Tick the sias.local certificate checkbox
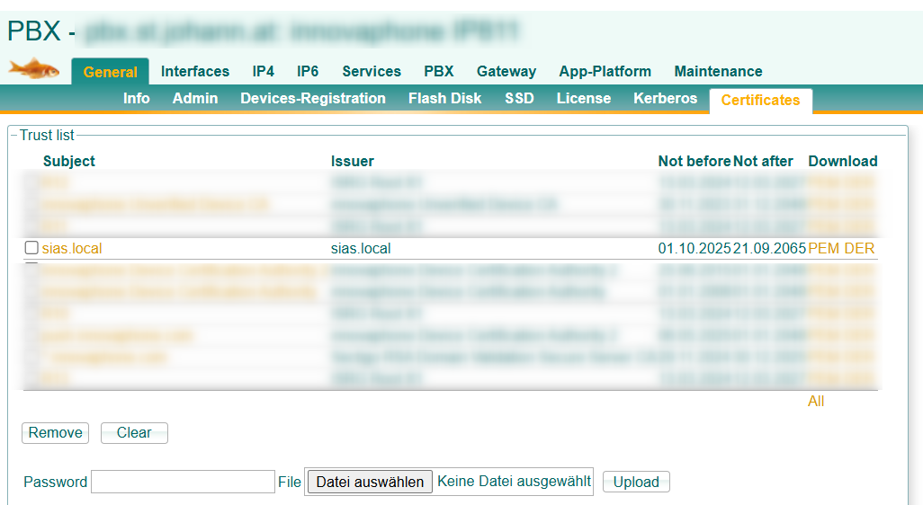Viewport: 923px width, 505px height. coord(31,248)
